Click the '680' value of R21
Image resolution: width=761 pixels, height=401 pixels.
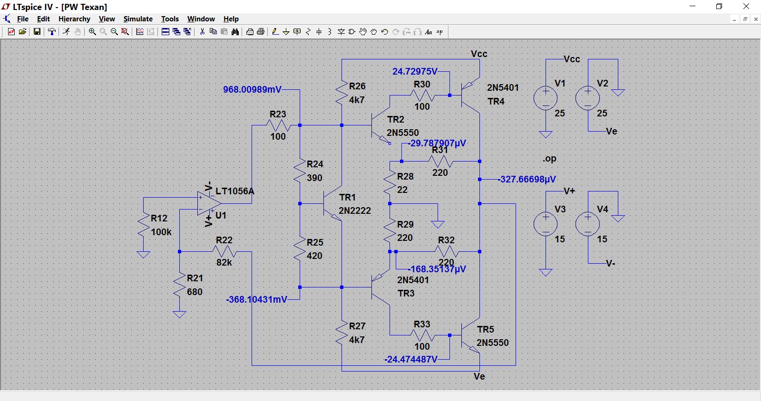point(195,292)
